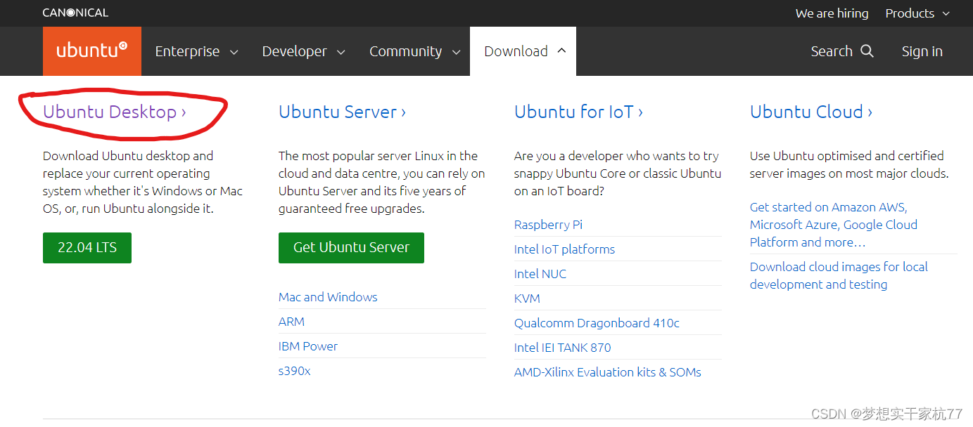Expand the Community menu
The image size is (973, 427).
415,51
